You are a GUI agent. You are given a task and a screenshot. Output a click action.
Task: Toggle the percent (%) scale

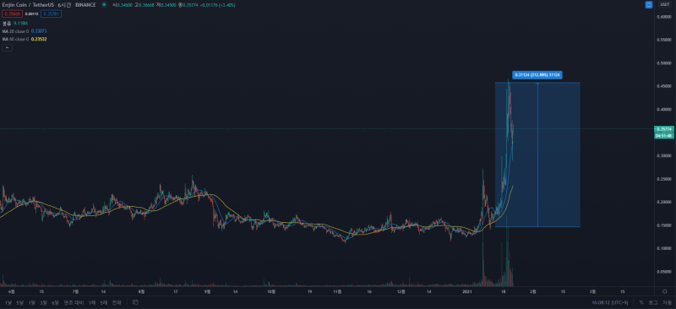coord(641,302)
